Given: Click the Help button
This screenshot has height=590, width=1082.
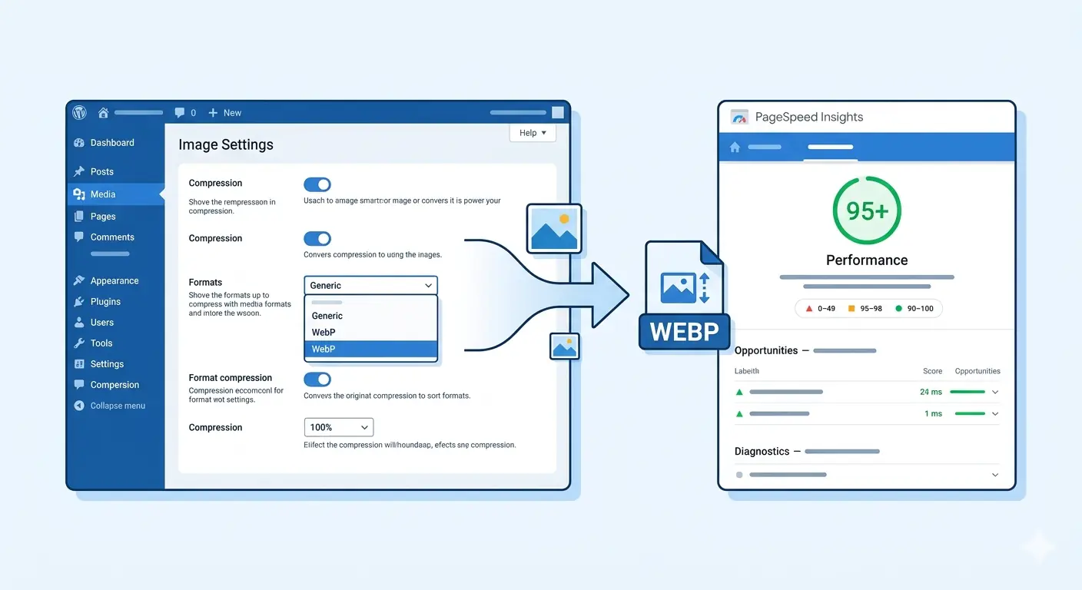Looking at the screenshot, I should coord(532,133).
